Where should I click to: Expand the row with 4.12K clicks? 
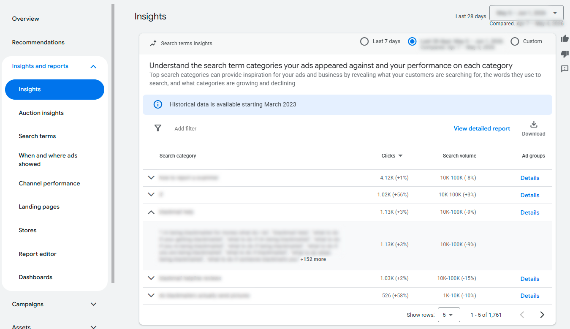tap(151, 178)
